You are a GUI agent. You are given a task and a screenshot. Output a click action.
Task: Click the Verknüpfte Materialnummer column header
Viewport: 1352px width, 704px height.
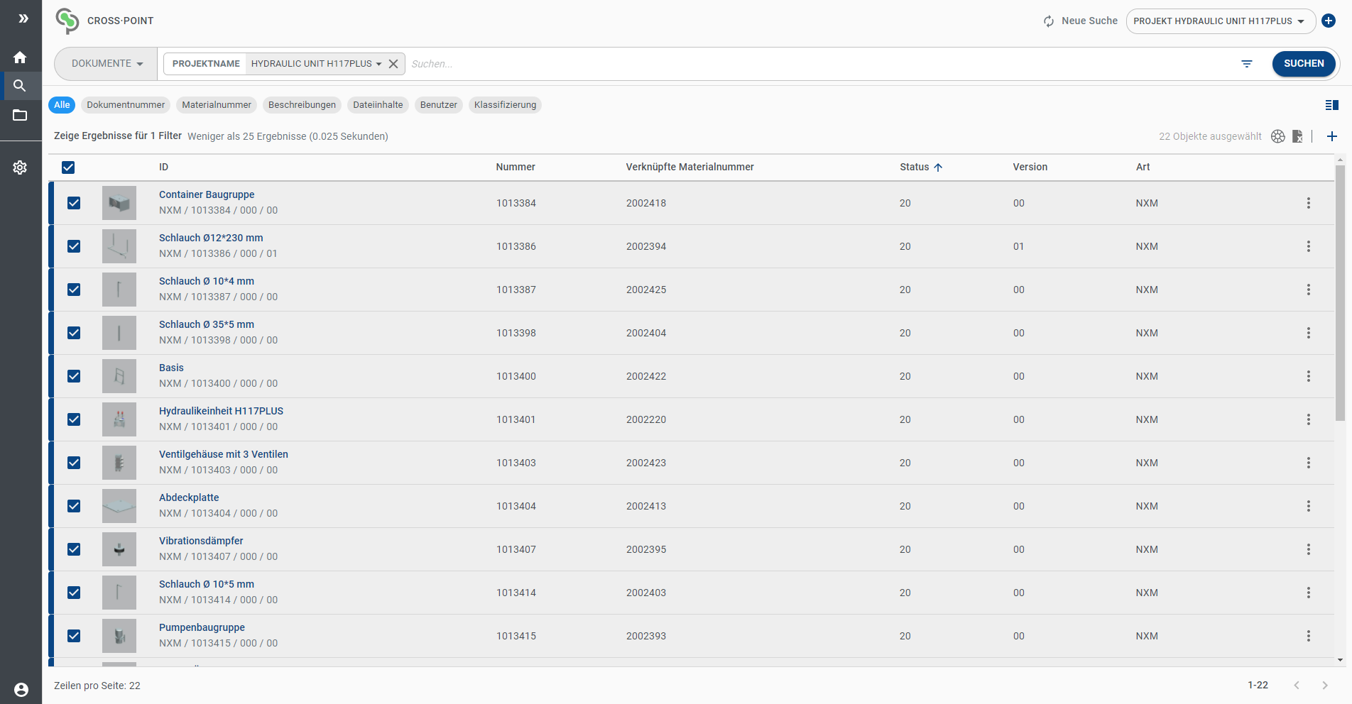pyautogui.click(x=689, y=167)
